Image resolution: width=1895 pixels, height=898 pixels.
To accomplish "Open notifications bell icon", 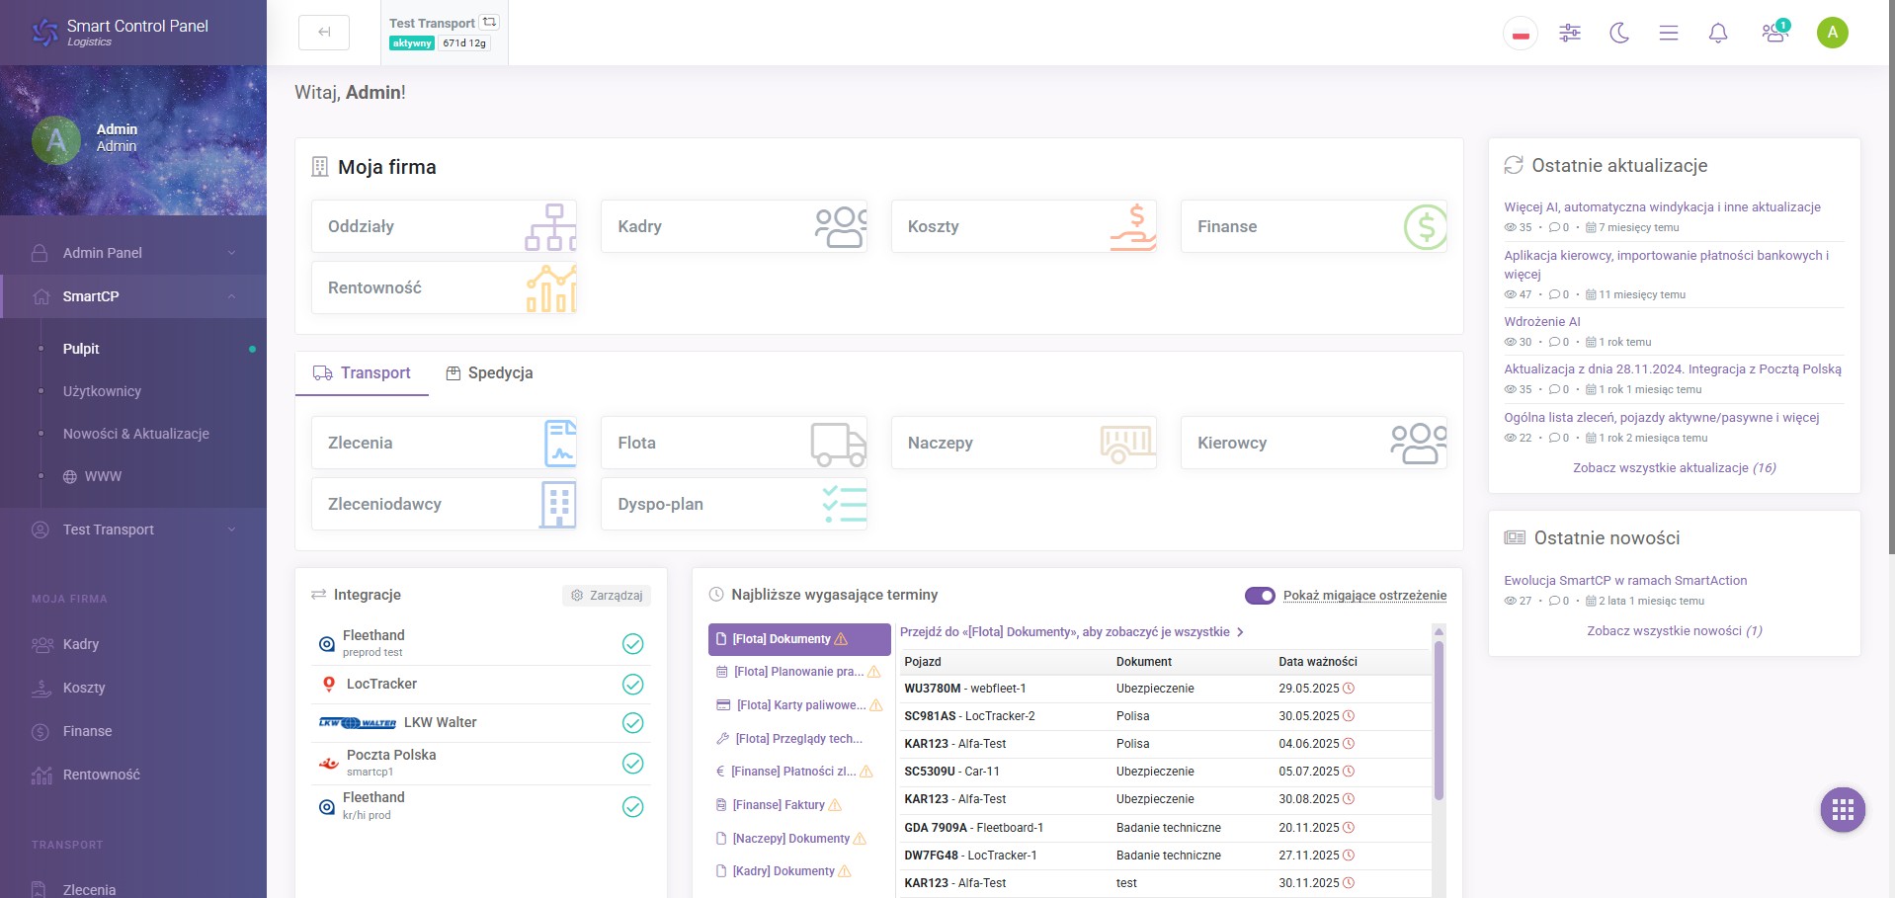I will pyautogui.click(x=1718, y=33).
